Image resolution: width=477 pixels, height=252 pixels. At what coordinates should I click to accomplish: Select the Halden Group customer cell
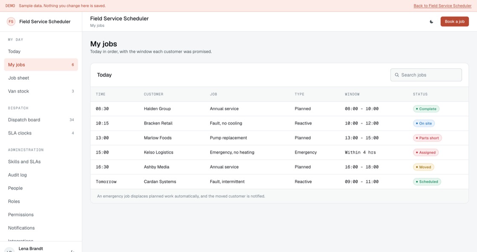pyautogui.click(x=157, y=109)
